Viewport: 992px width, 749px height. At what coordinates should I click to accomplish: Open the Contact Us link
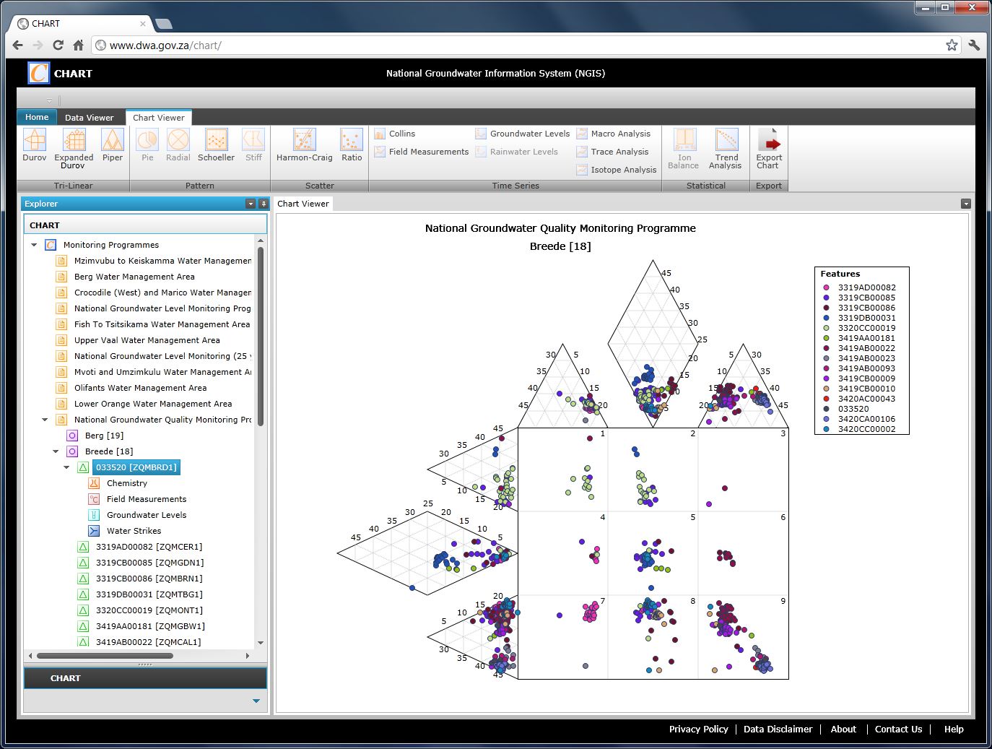click(x=898, y=729)
